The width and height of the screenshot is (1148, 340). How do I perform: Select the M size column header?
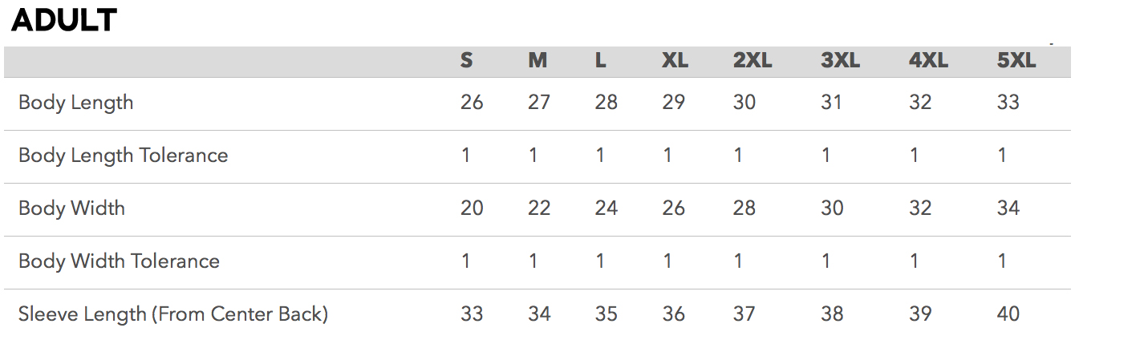(x=537, y=61)
